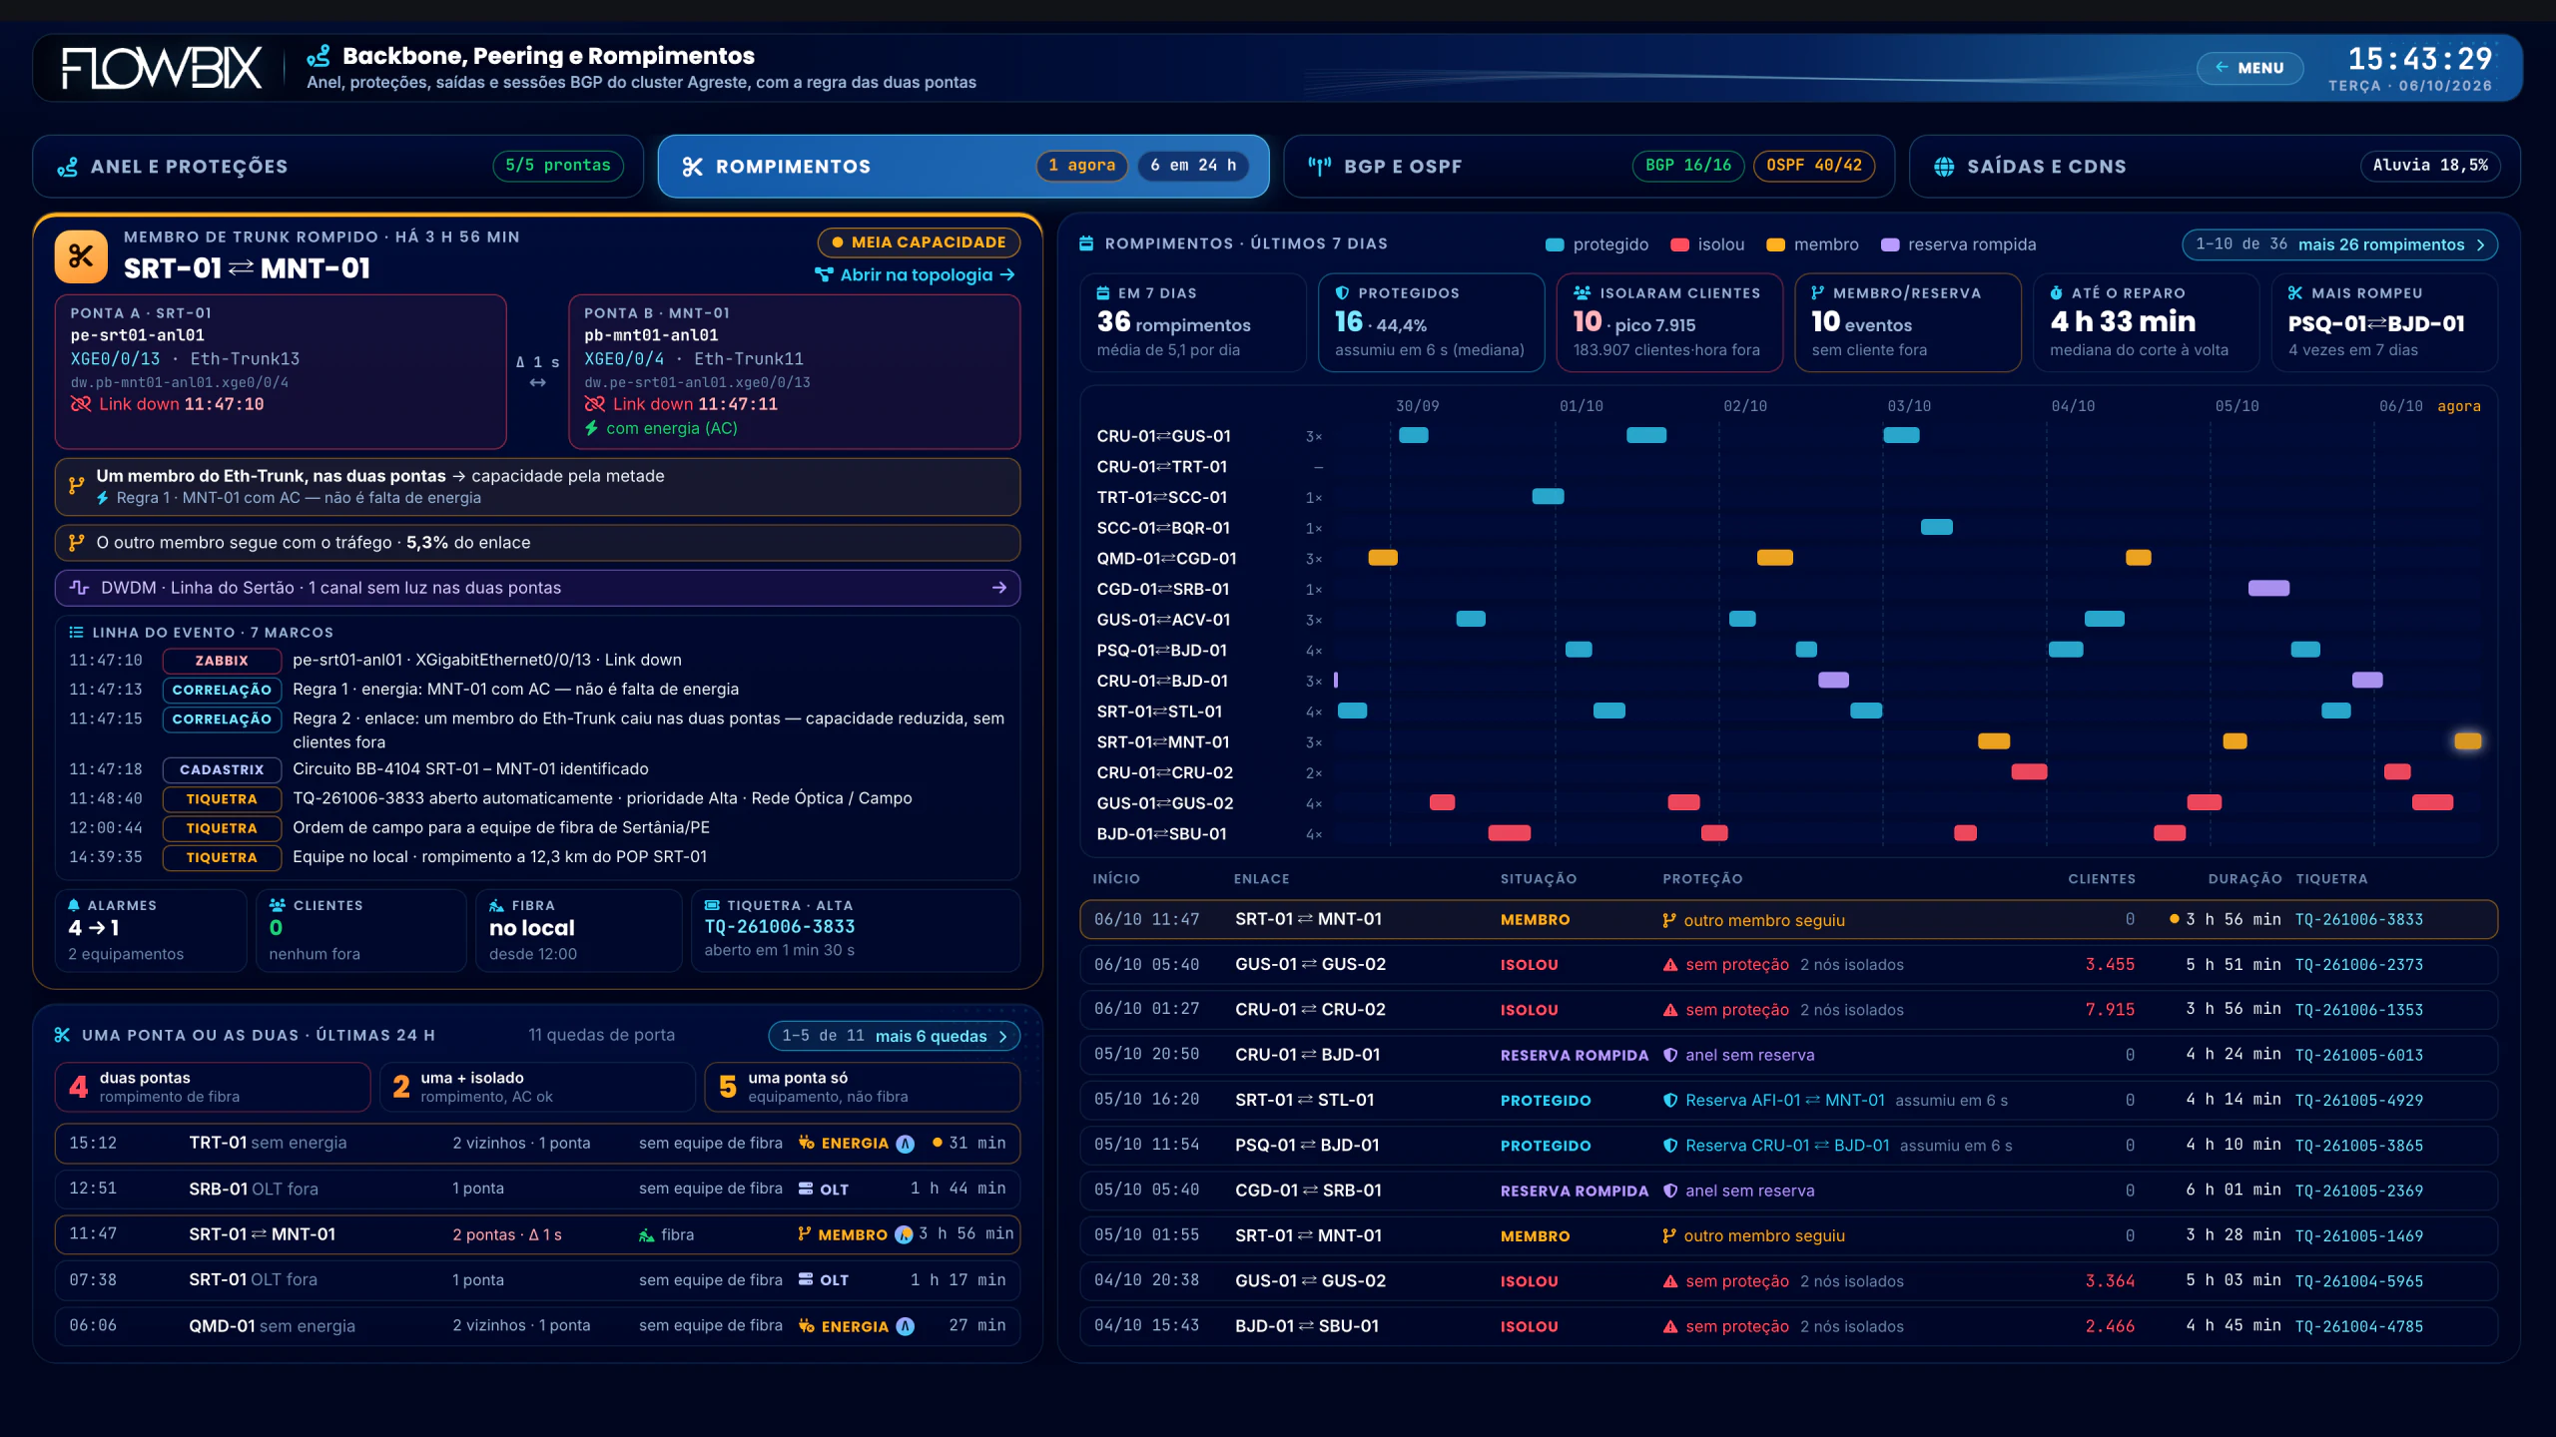Click the calendar icon by Rompimentos últimos 7 dias

click(1087, 243)
